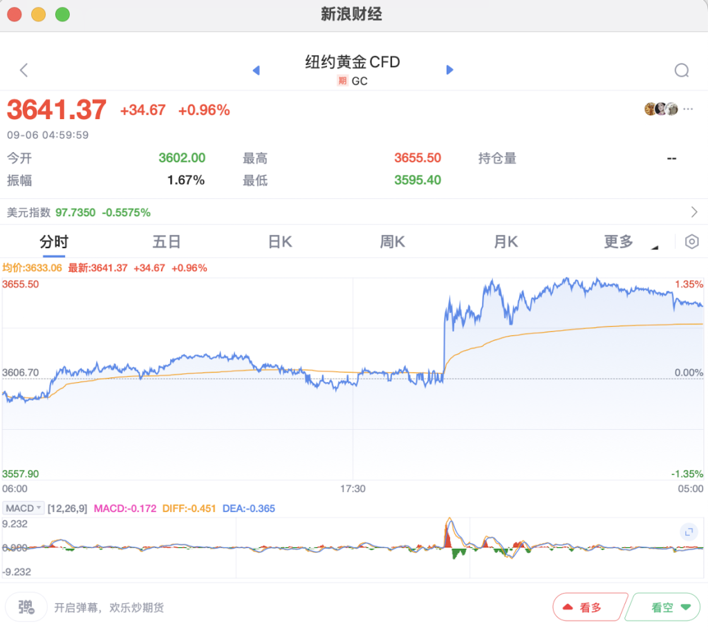This screenshot has height=631, width=708.
Task: Vote bearish with the 看空 button
Action: click(x=664, y=607)
